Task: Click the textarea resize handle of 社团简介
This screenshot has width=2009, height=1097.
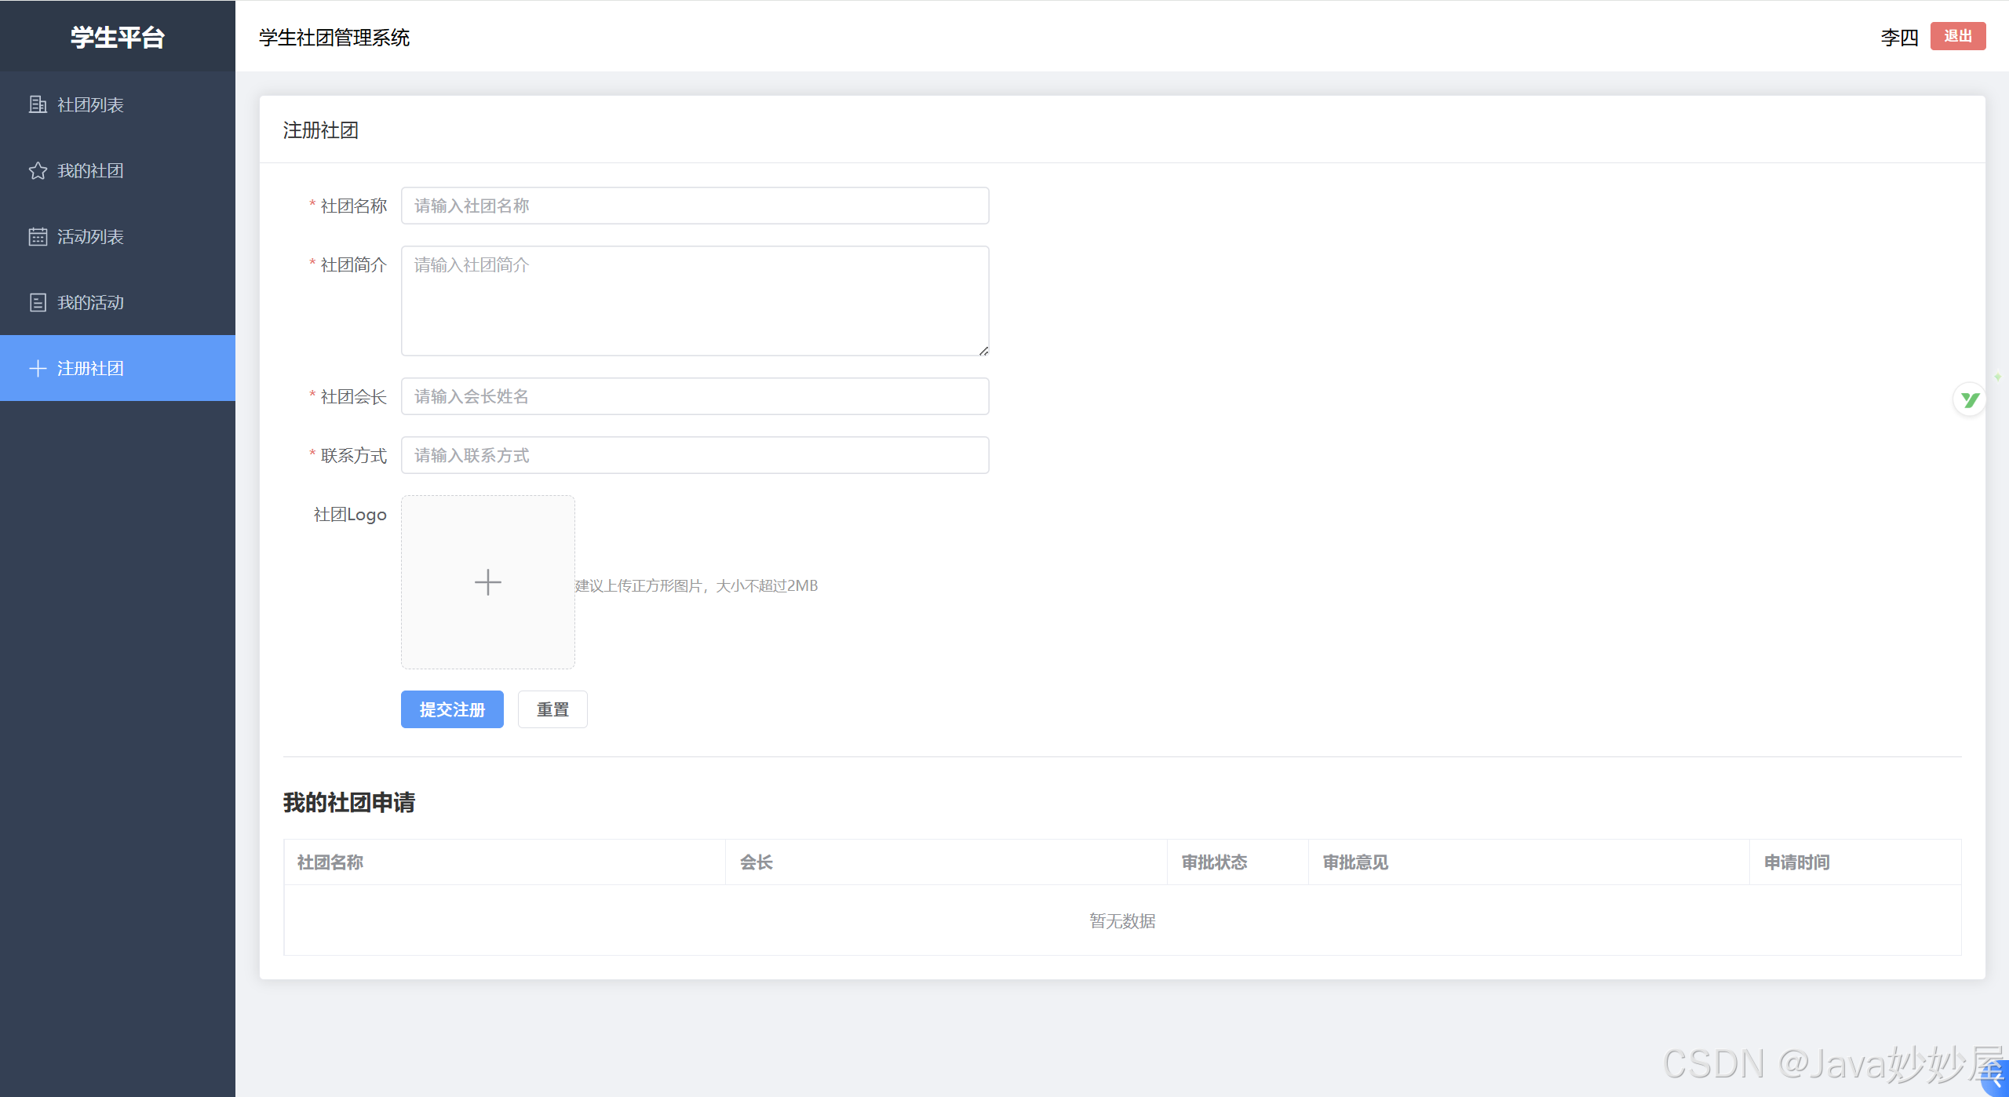Action: (x=984, y=351)
